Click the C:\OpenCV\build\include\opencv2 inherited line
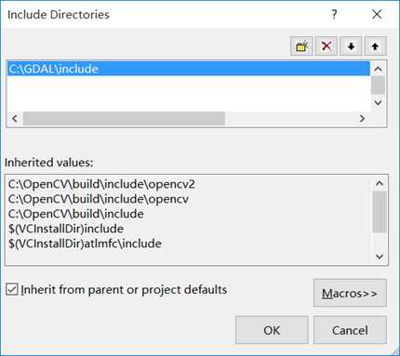 pyautogui.click(x=101, y=184)
